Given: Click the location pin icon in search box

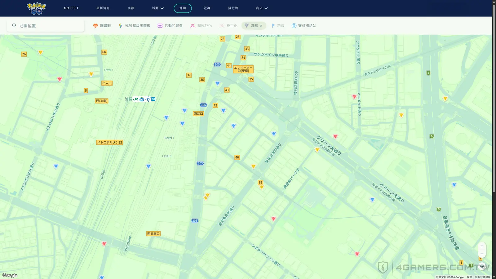Looking at the screenshot, I should (x=14, y=26).
